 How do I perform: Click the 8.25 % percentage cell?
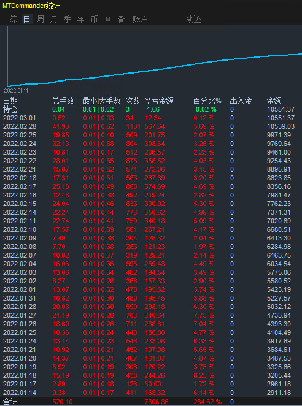click(204, 375)
